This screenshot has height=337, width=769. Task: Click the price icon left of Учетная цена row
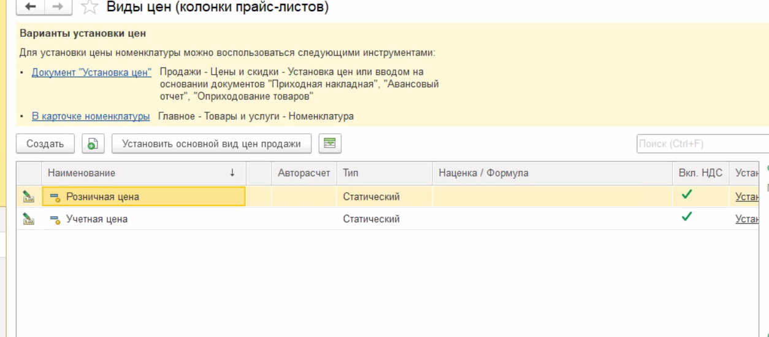click(x=28, y=219)
